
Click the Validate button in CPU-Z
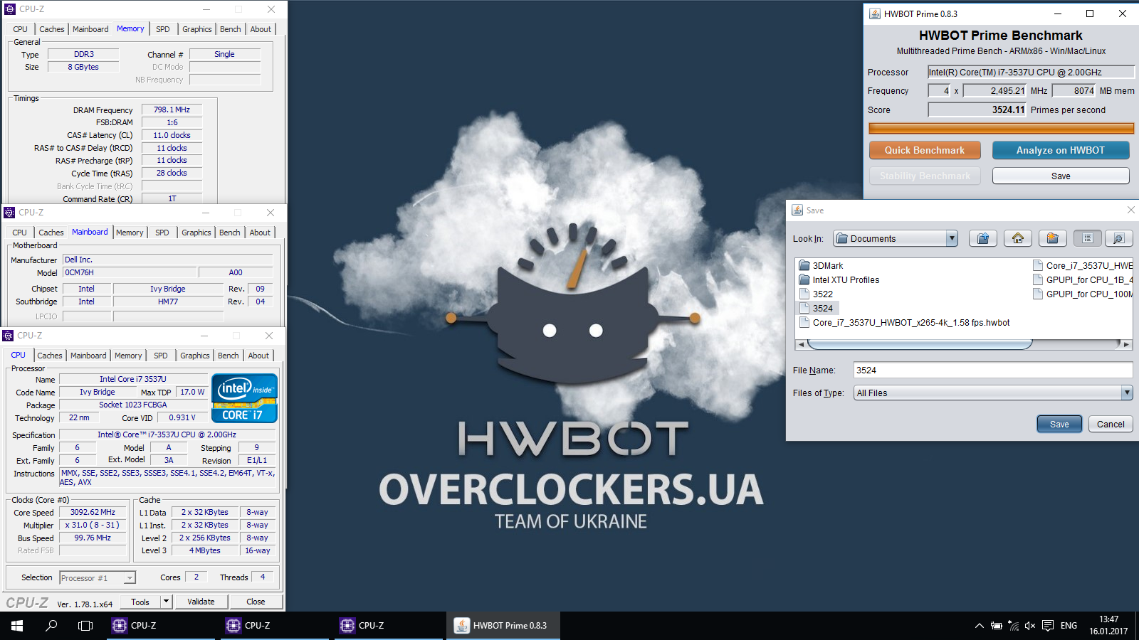[x=201, y=602]
